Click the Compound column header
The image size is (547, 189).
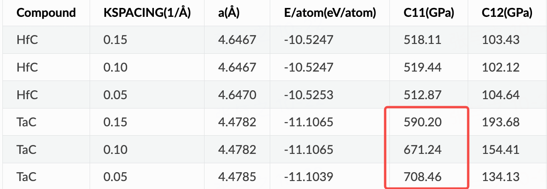(46, 13)
